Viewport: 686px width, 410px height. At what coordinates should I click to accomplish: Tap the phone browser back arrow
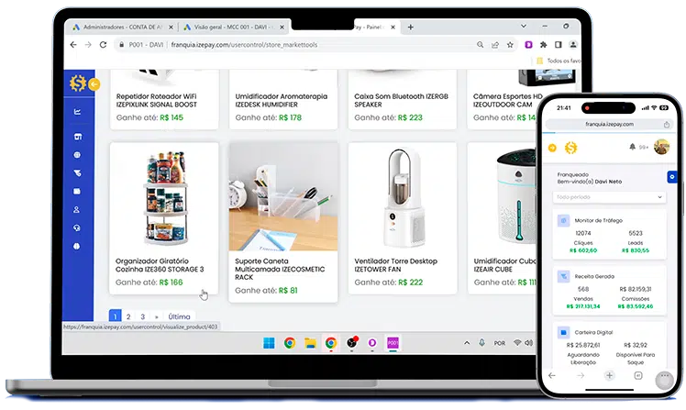point(552,375)
